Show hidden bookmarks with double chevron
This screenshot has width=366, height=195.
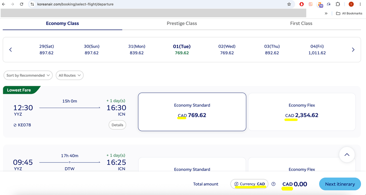pyautogui.click(x=326, y=14)
